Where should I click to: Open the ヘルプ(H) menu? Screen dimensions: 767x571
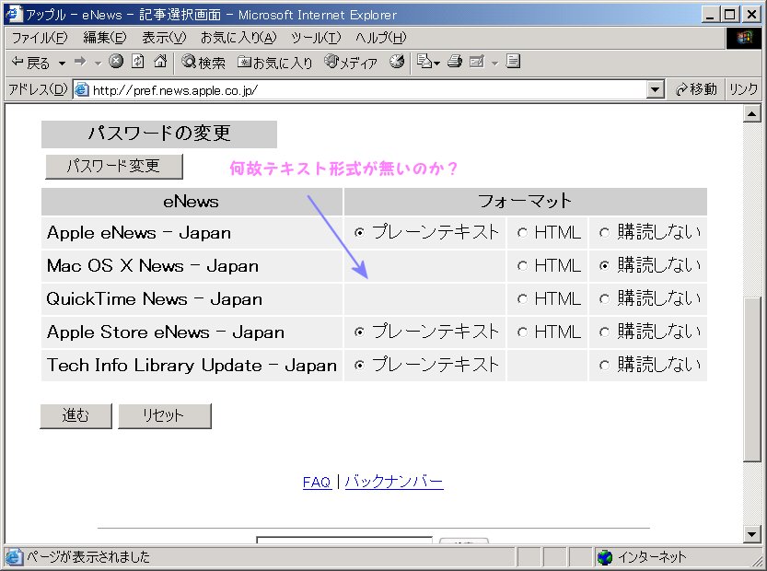[x=381, y=38]
